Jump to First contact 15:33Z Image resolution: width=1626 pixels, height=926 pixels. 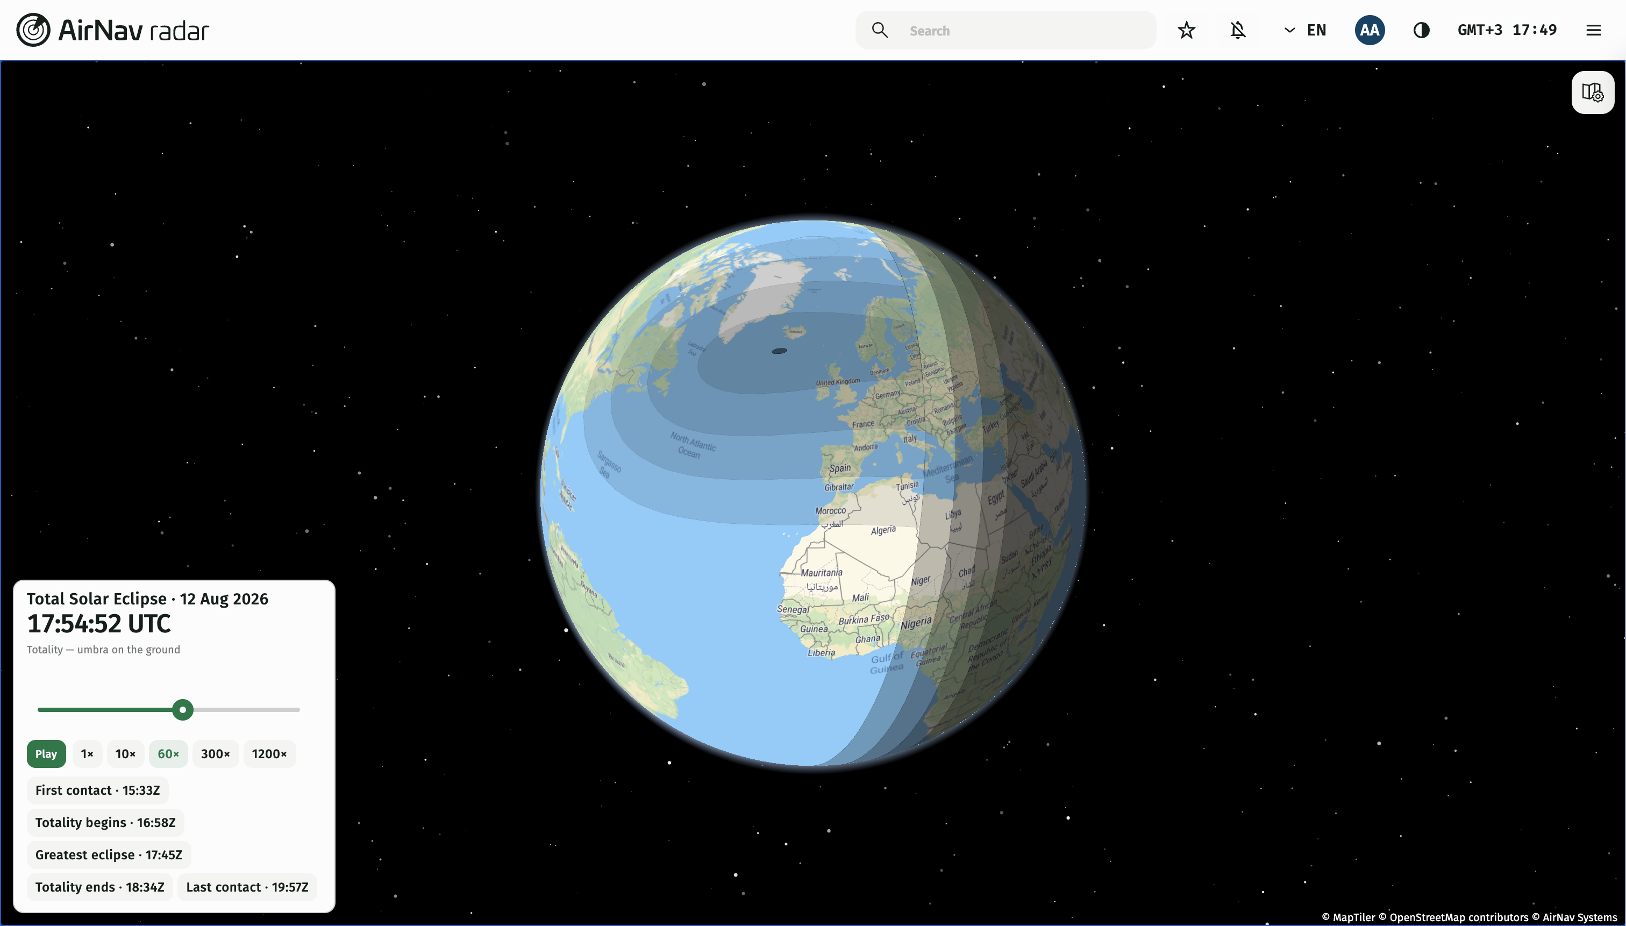97,790
